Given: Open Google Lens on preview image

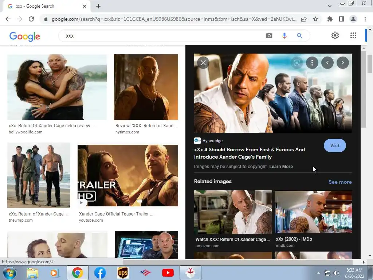Looking at the screenshot, I should tap(297, 63).
